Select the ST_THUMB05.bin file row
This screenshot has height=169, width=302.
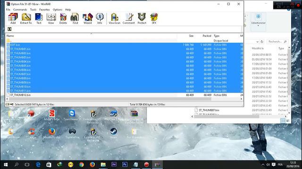(125, 66)
